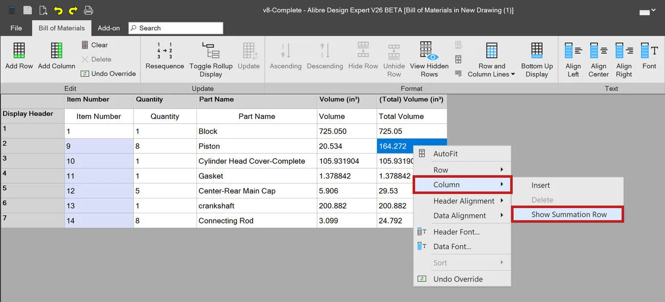
Task: Center text with Align Center
Action: [x=598, y=60]
